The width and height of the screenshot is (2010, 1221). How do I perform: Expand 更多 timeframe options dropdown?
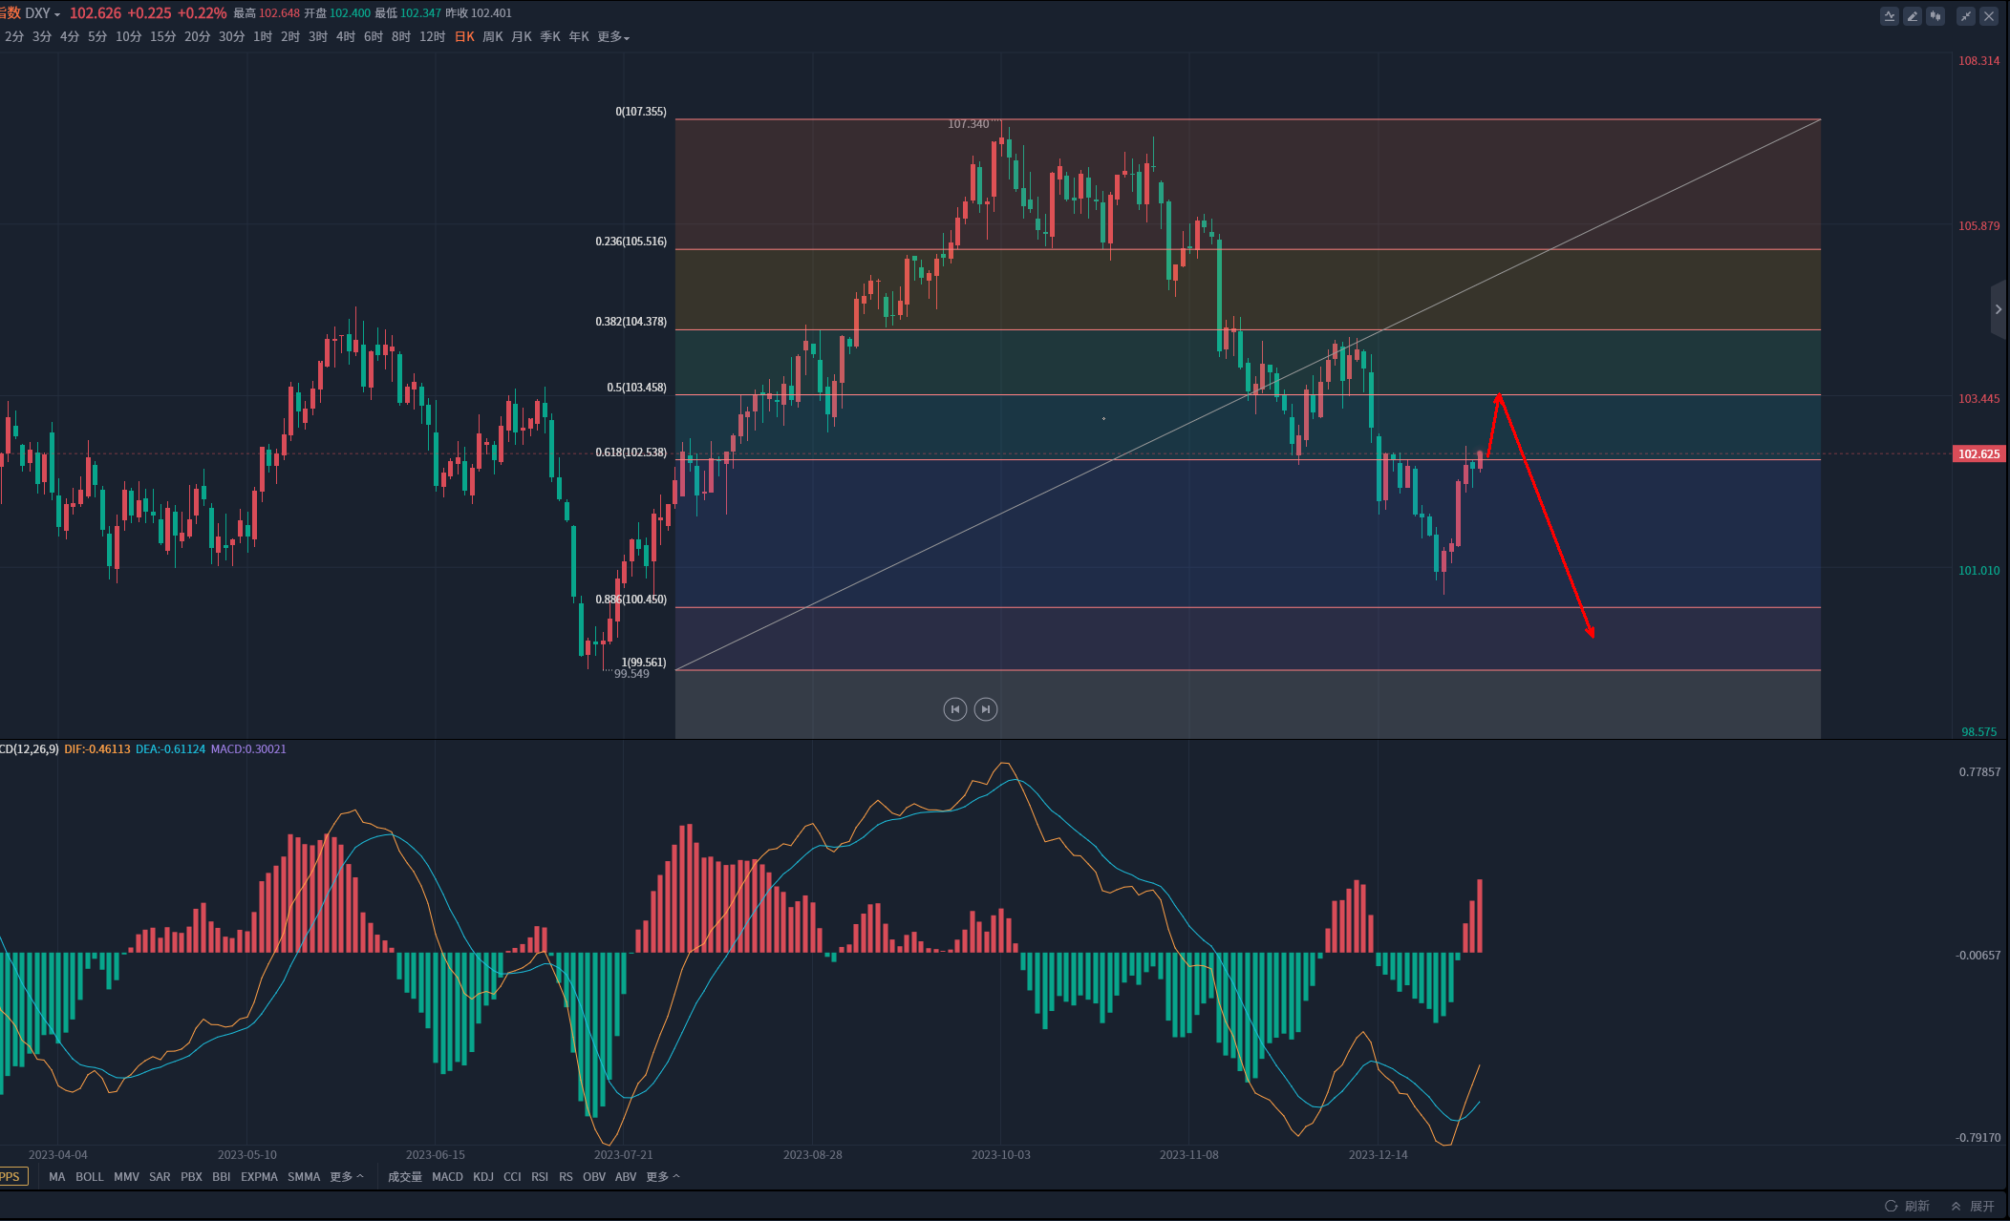(x=613, y=37)
